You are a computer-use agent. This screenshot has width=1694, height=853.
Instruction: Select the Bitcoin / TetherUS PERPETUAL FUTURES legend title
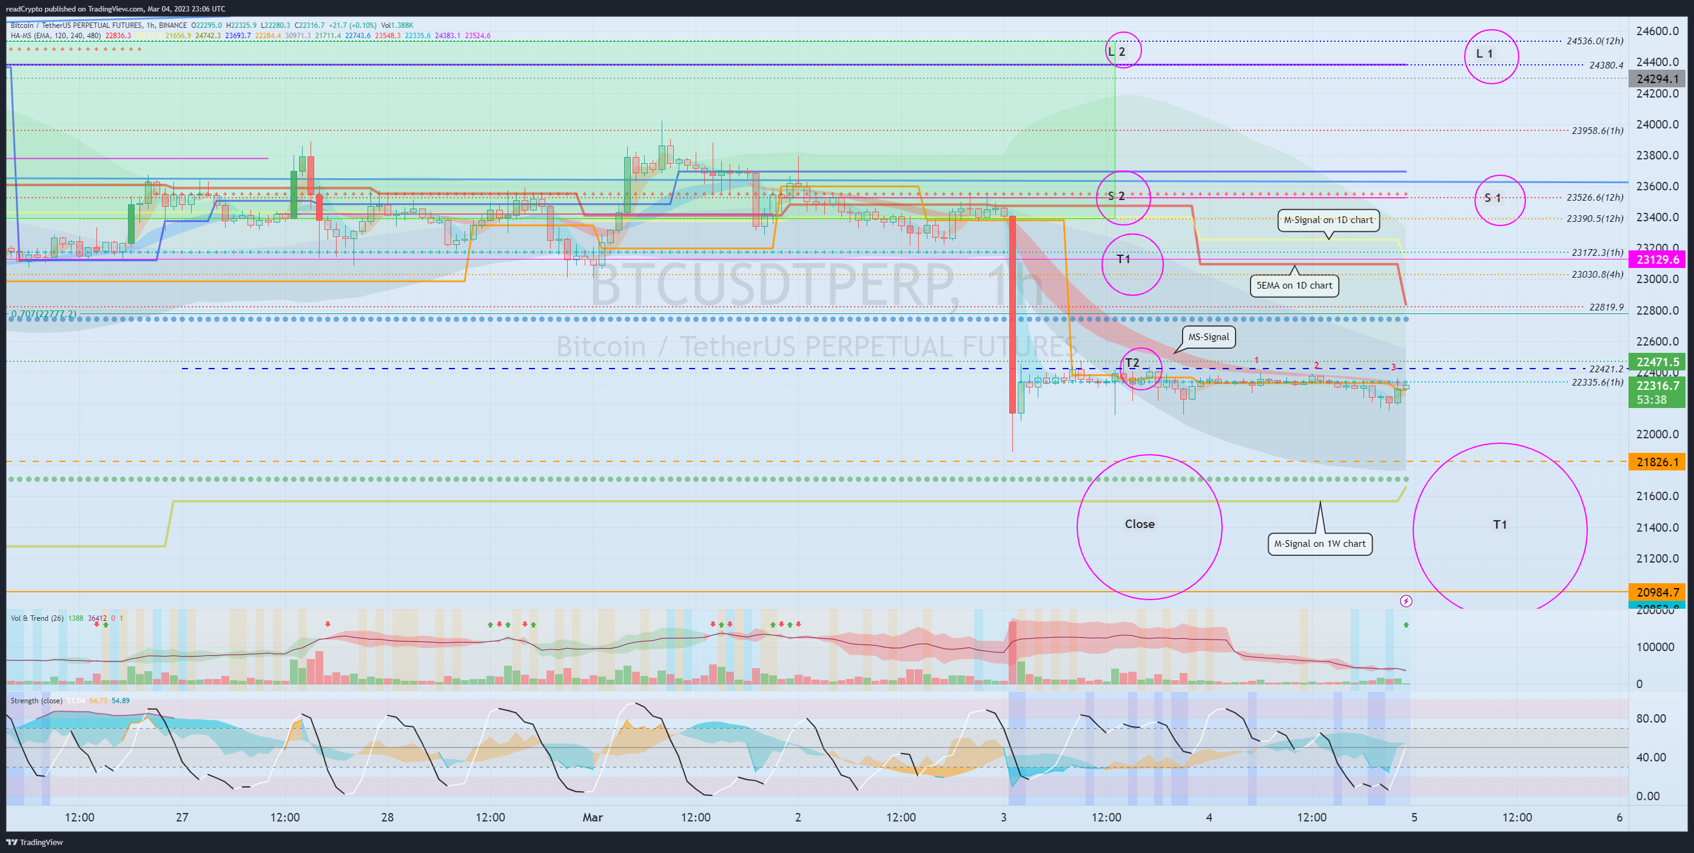point(99,25)
